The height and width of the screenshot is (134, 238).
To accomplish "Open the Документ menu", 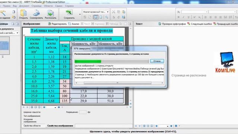I will coord(24,6).
